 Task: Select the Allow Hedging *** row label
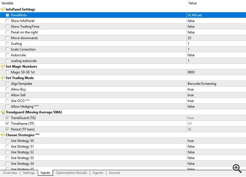(x=25, y=107)
